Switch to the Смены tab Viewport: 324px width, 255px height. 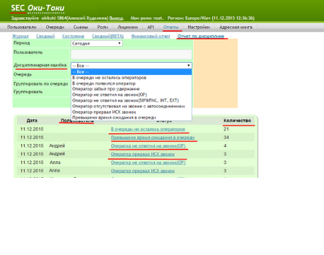[81, 27]
